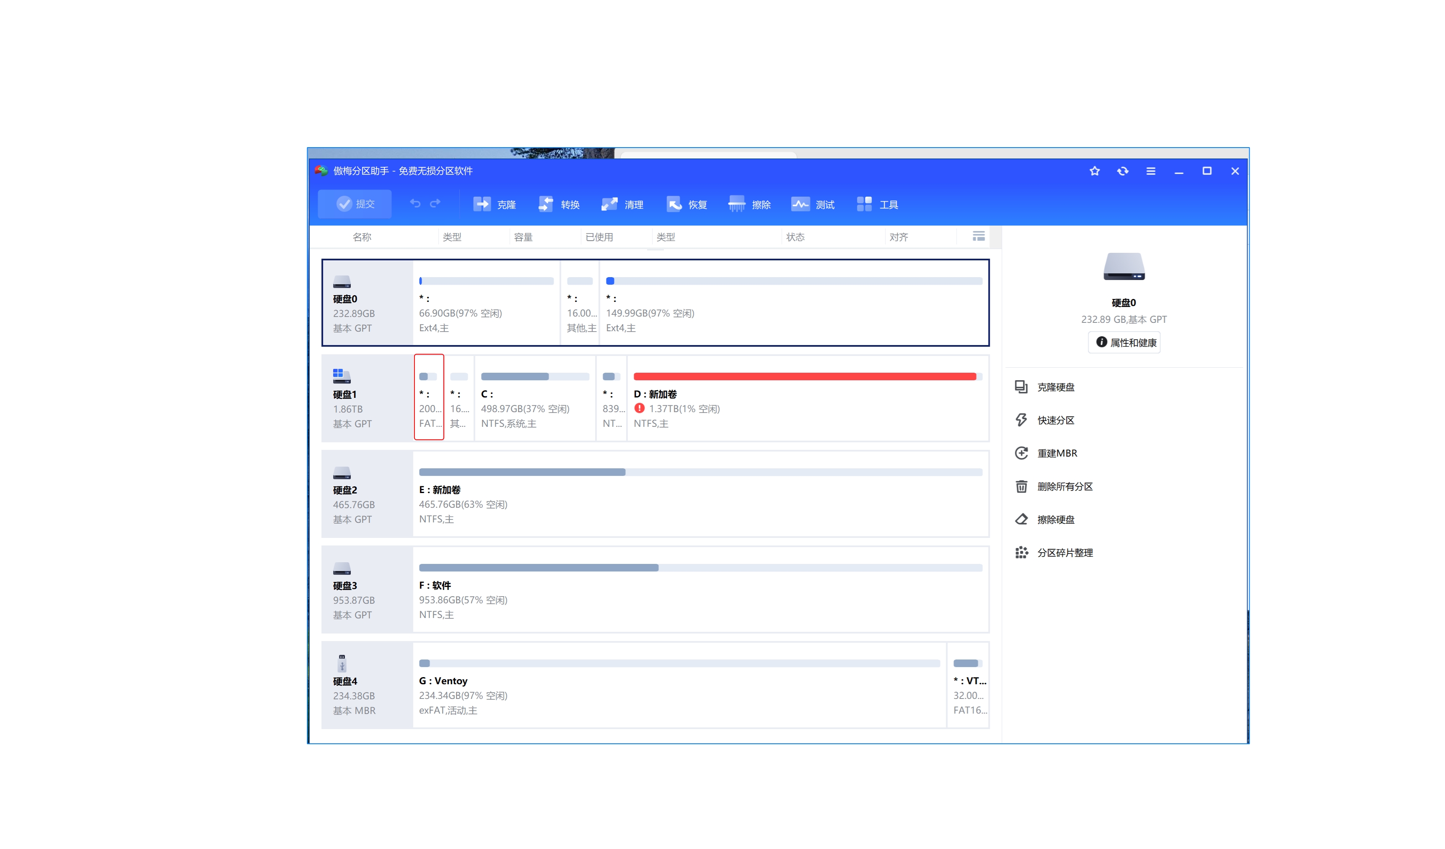Select the 硬盘4 USB disk header

[x=368, y=685]
